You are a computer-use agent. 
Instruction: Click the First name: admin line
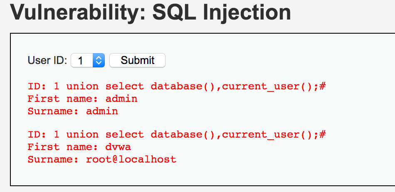tap(82, 99)
